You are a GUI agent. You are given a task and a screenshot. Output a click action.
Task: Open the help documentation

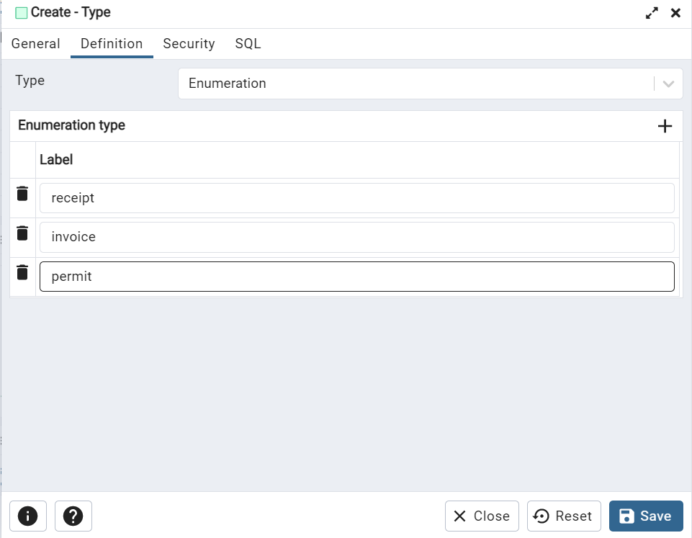(73, 516)
